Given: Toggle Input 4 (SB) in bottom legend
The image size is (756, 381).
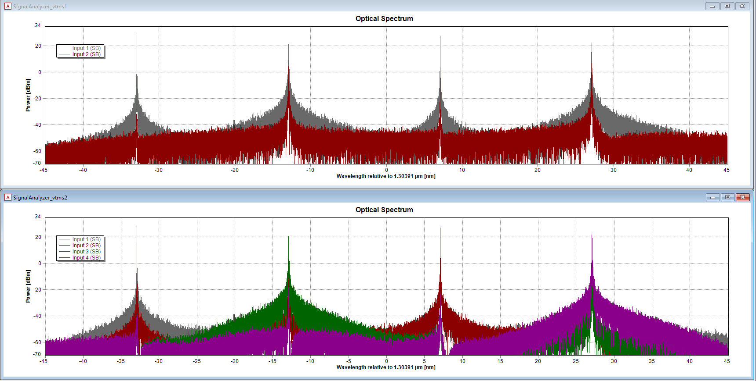Looking at the screenshot, I should pyautogui.click(x=87, y=258).
